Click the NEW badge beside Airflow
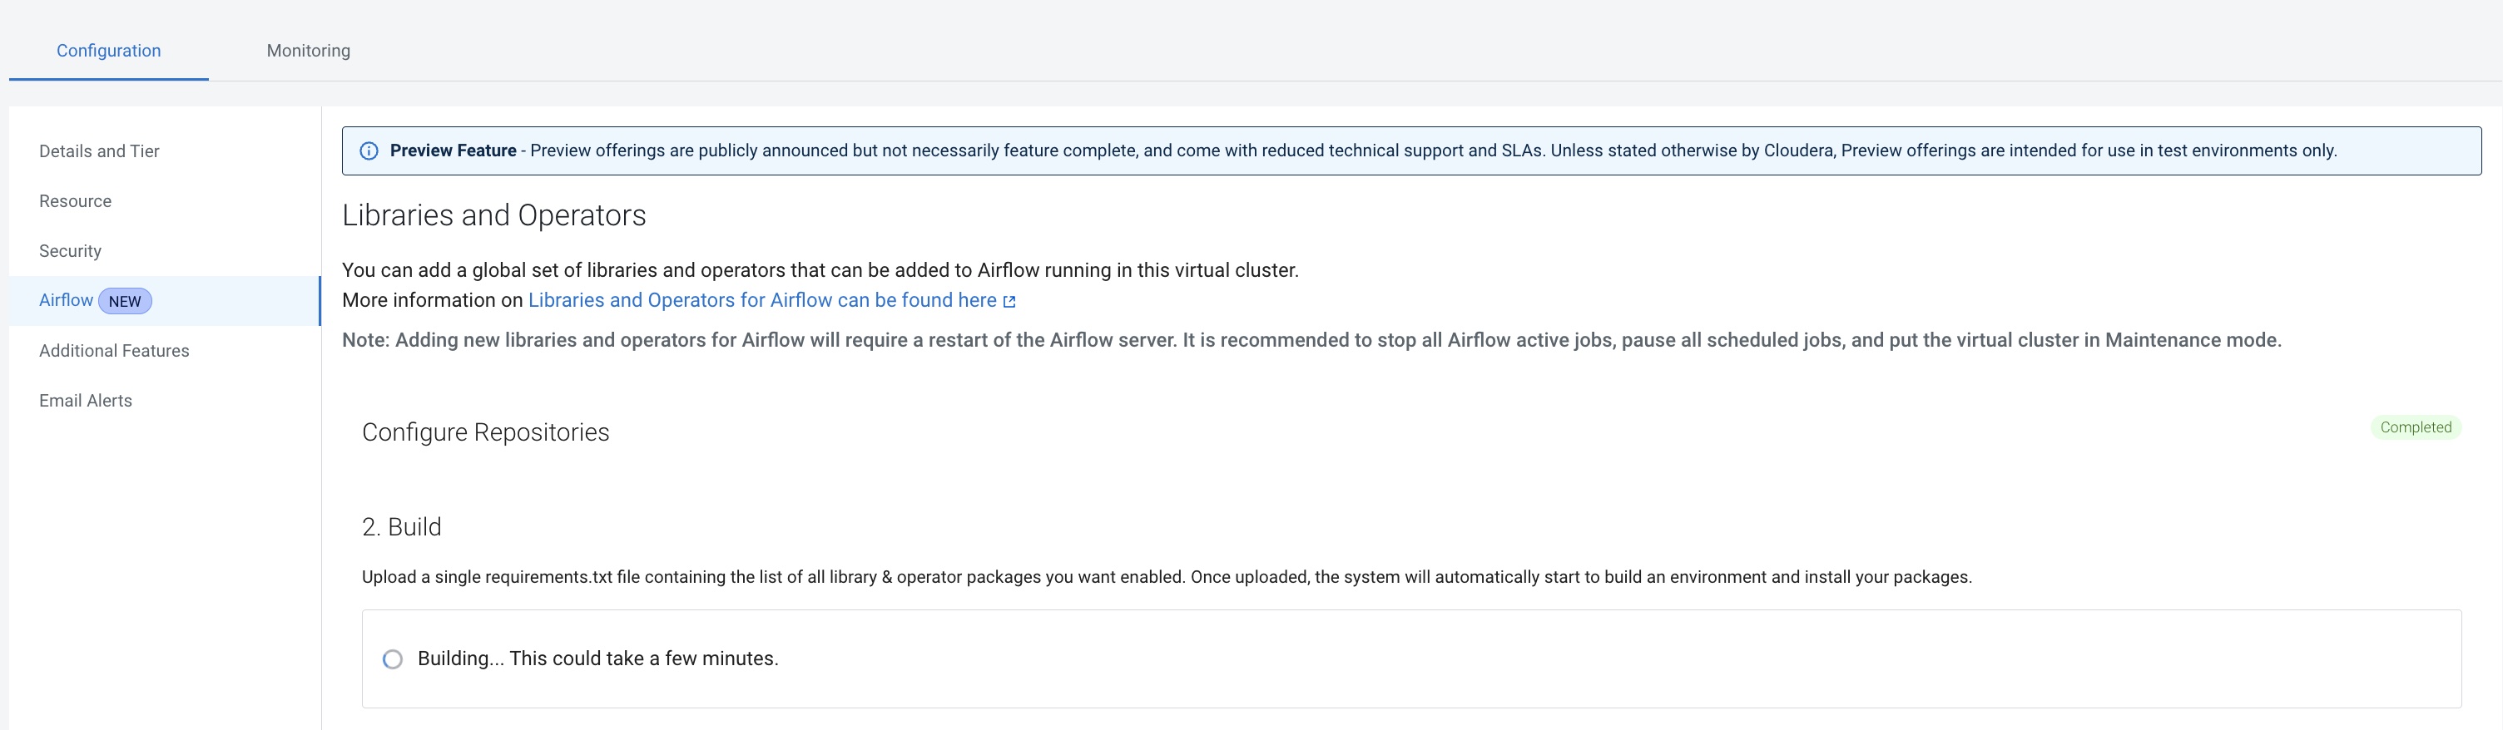This screenshot has height=730, width=2503. (x=124, y=301)
